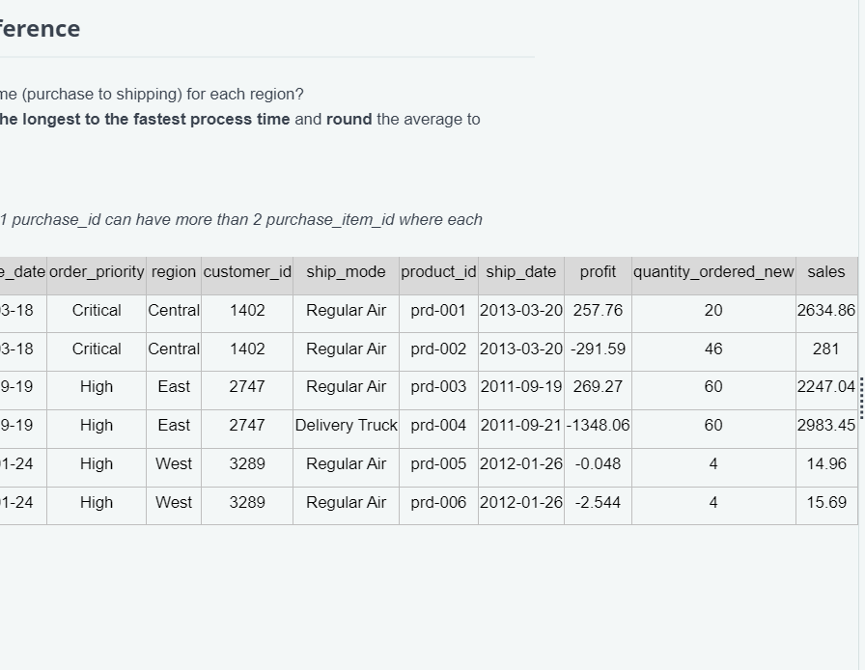Select the sales column header
865x670 pixels.
825,272
